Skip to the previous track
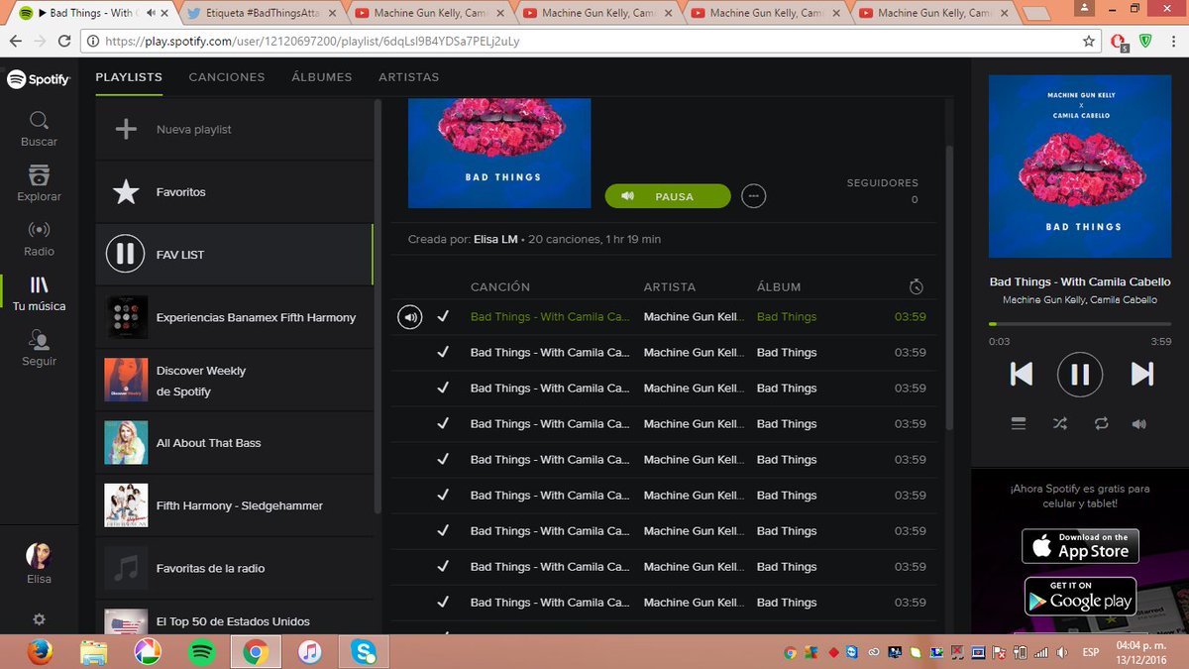The height and width of the screenshot is (669, 1189). click(1021, 374)
